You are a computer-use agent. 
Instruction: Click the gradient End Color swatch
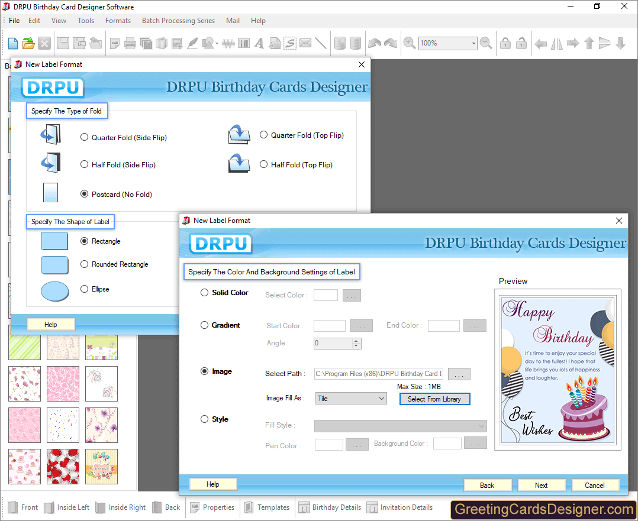click(x=443, y=326)
